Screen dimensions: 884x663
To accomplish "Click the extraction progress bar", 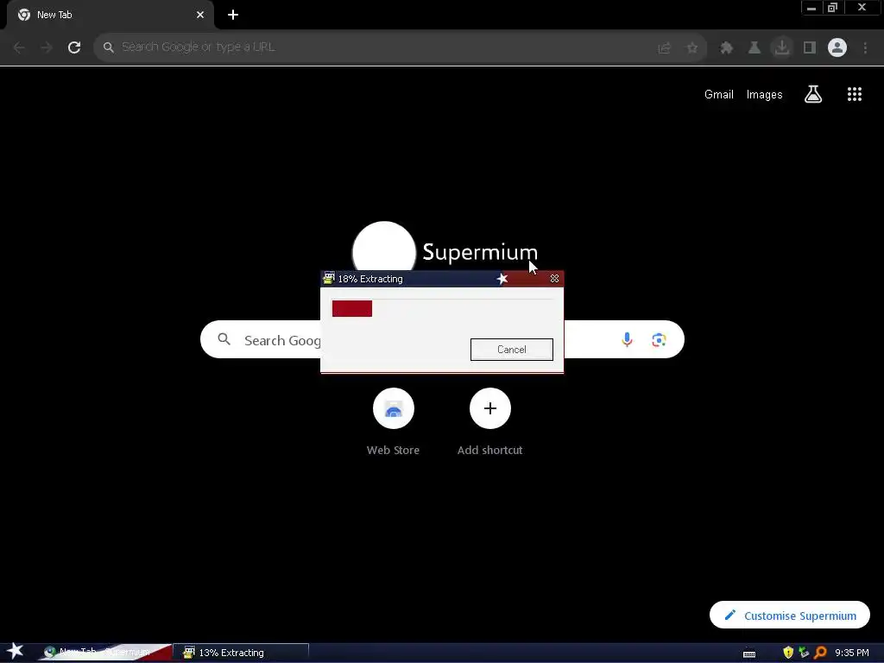I will (x=442, y=308).
